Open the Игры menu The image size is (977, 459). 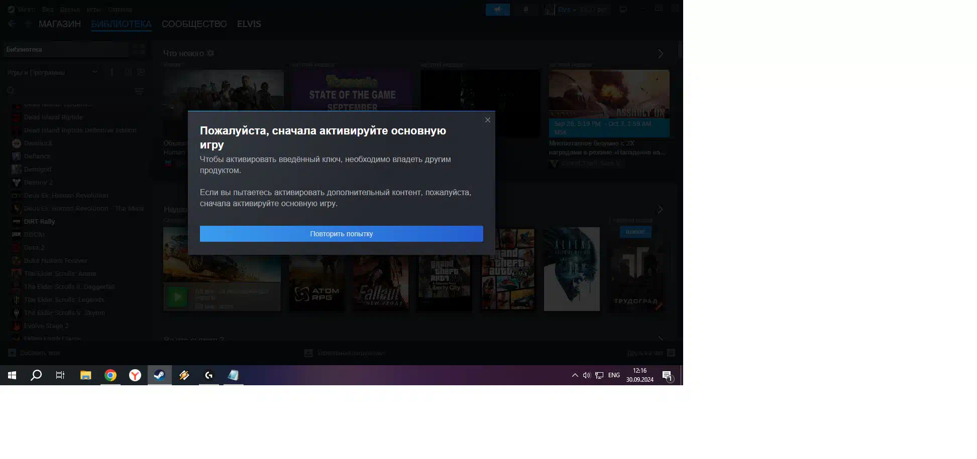click(94, 10)
